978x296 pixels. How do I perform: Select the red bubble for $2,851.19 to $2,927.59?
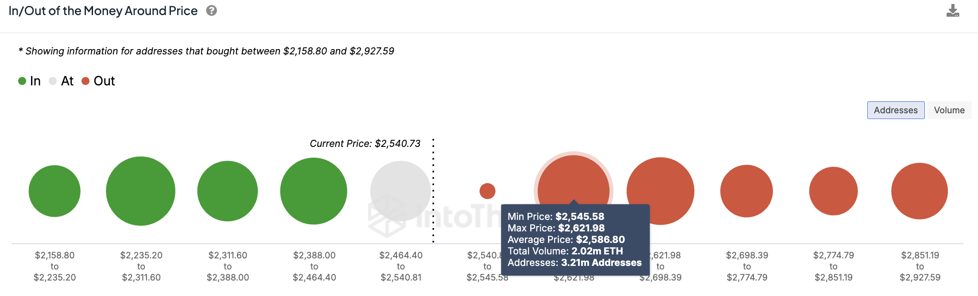tap(920, 191)
